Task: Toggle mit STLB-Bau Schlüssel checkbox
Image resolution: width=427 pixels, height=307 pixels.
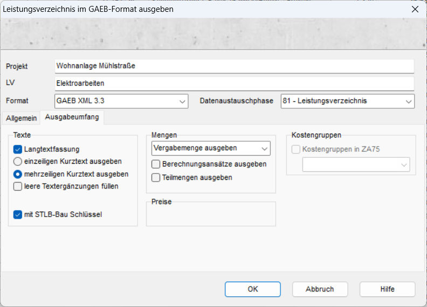Action: [18, 214]
